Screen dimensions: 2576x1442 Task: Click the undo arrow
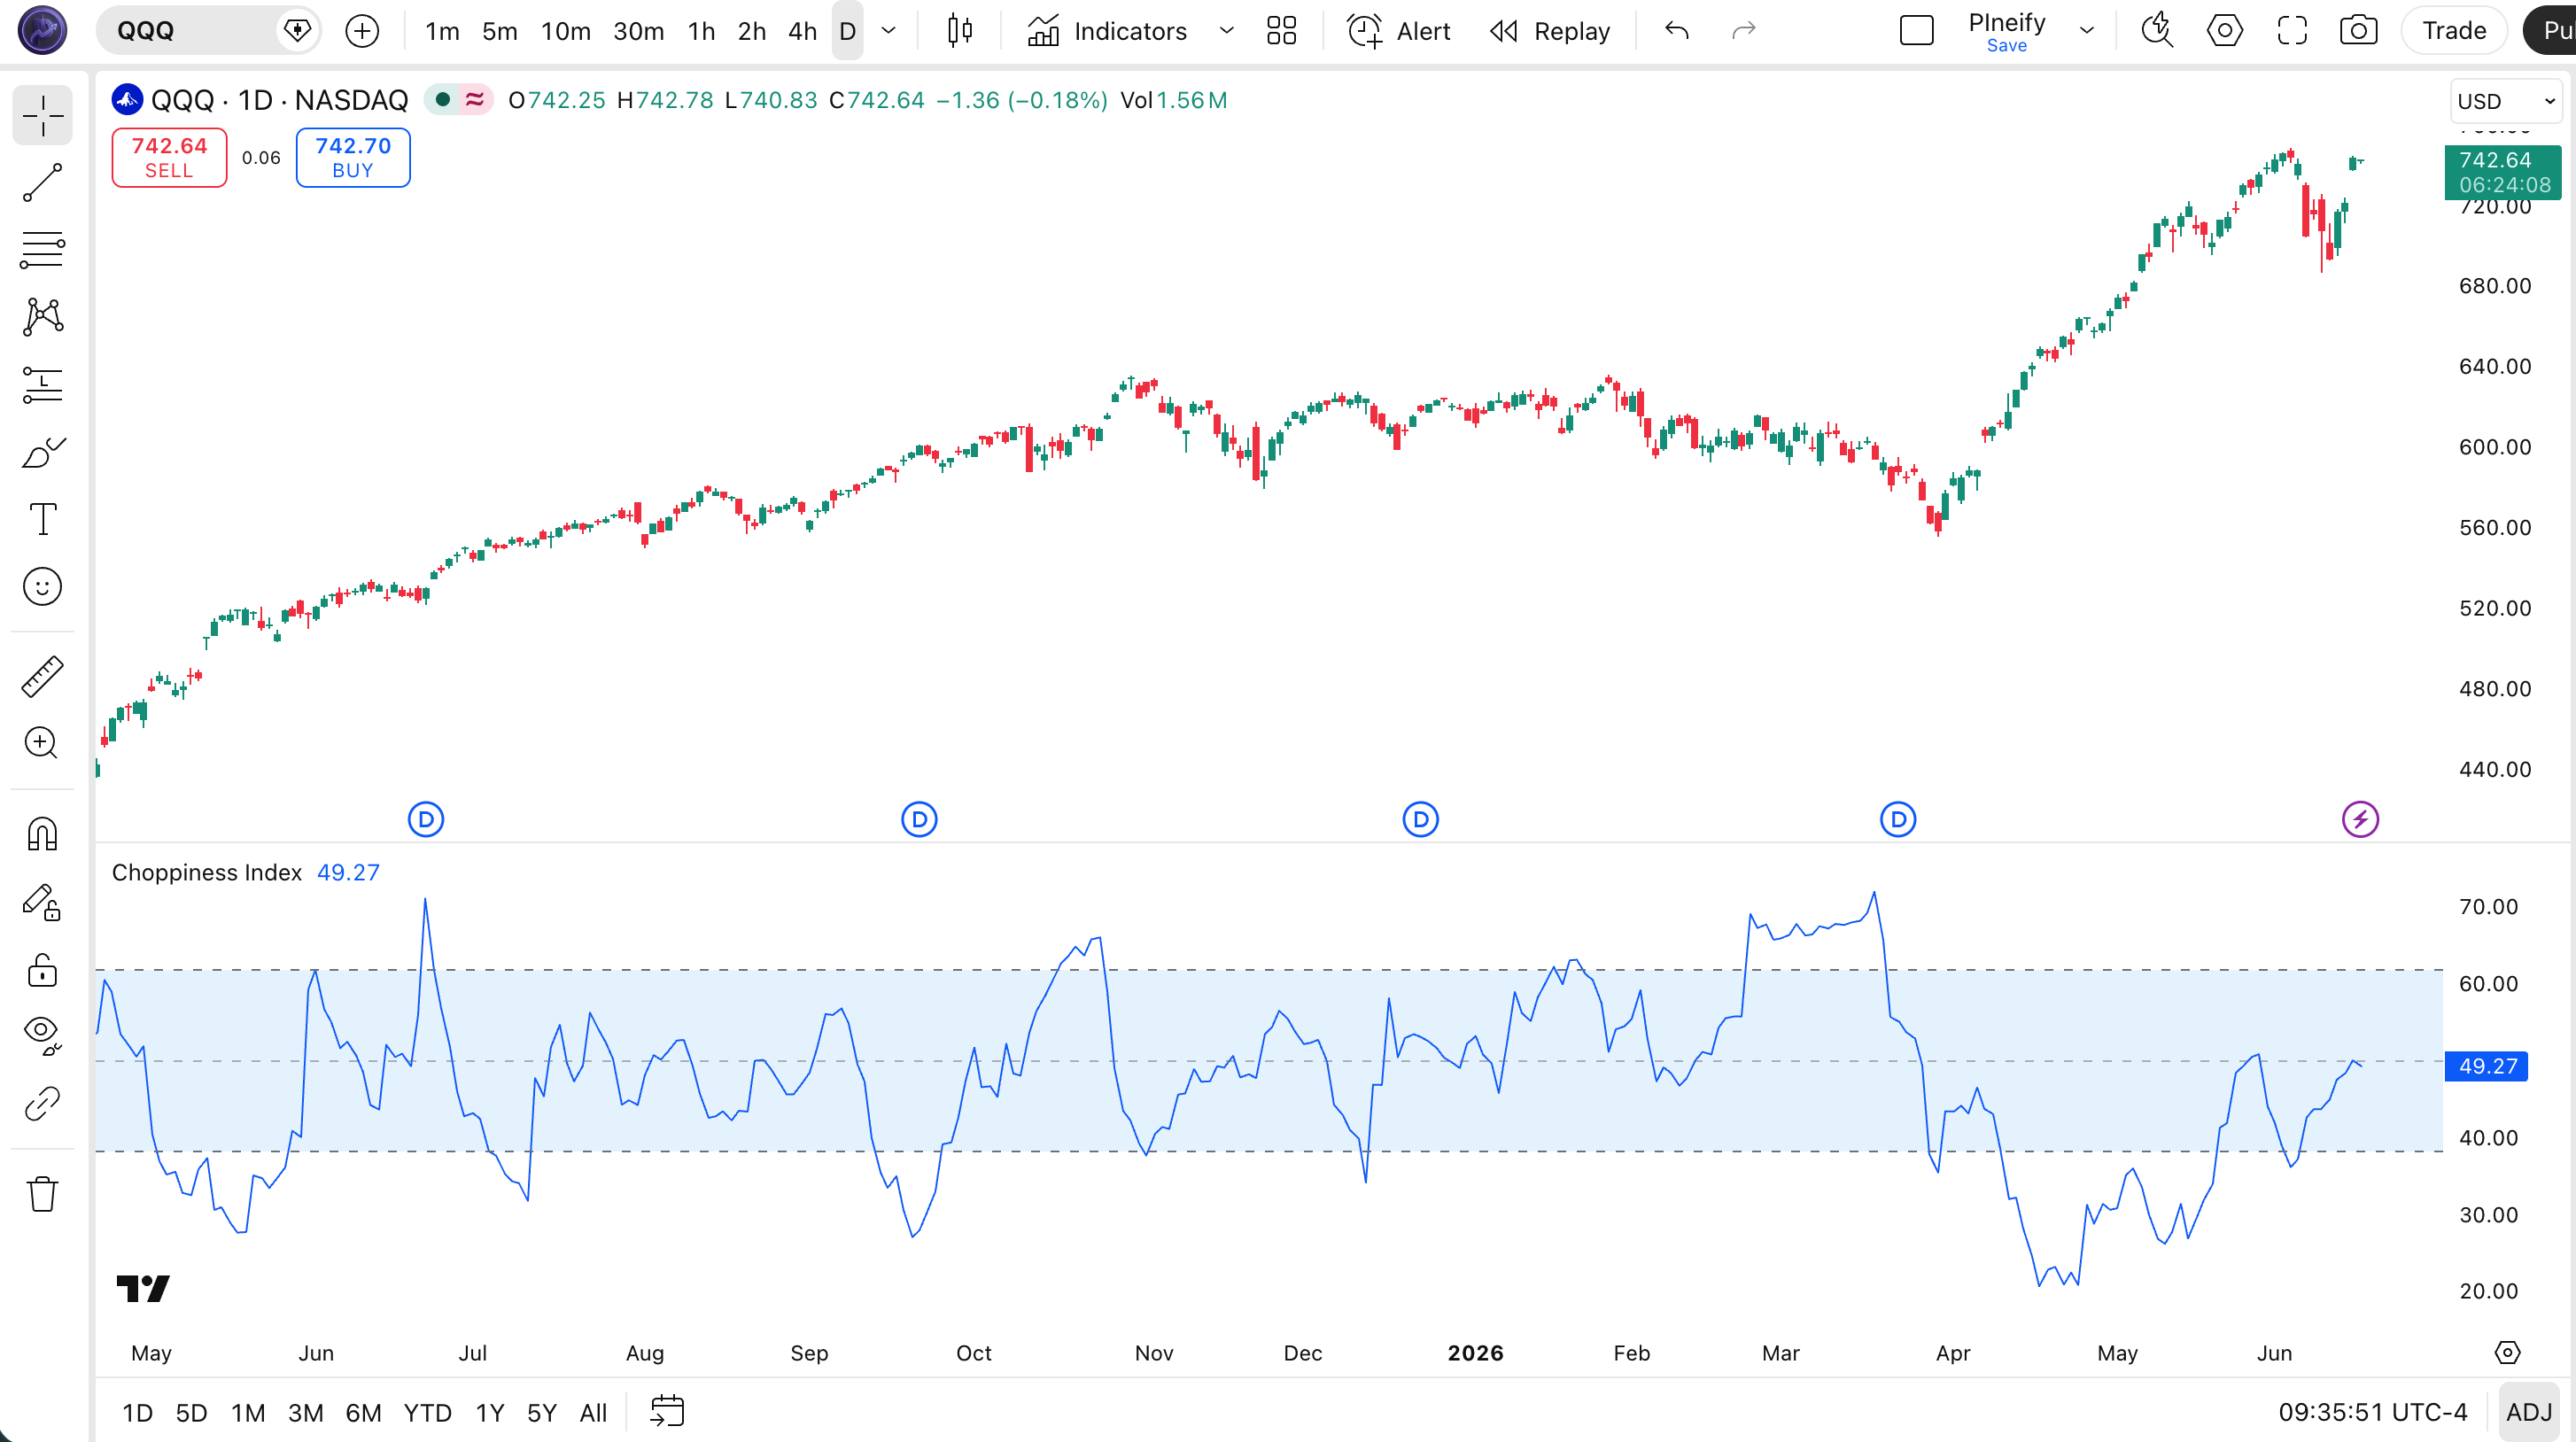[1677, 31]
